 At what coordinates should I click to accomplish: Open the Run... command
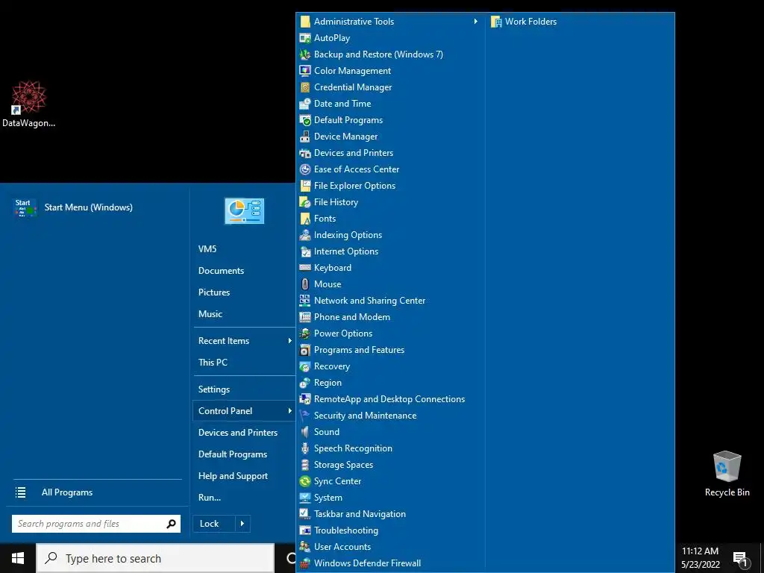pyautogui.click(x=210, y=498)
